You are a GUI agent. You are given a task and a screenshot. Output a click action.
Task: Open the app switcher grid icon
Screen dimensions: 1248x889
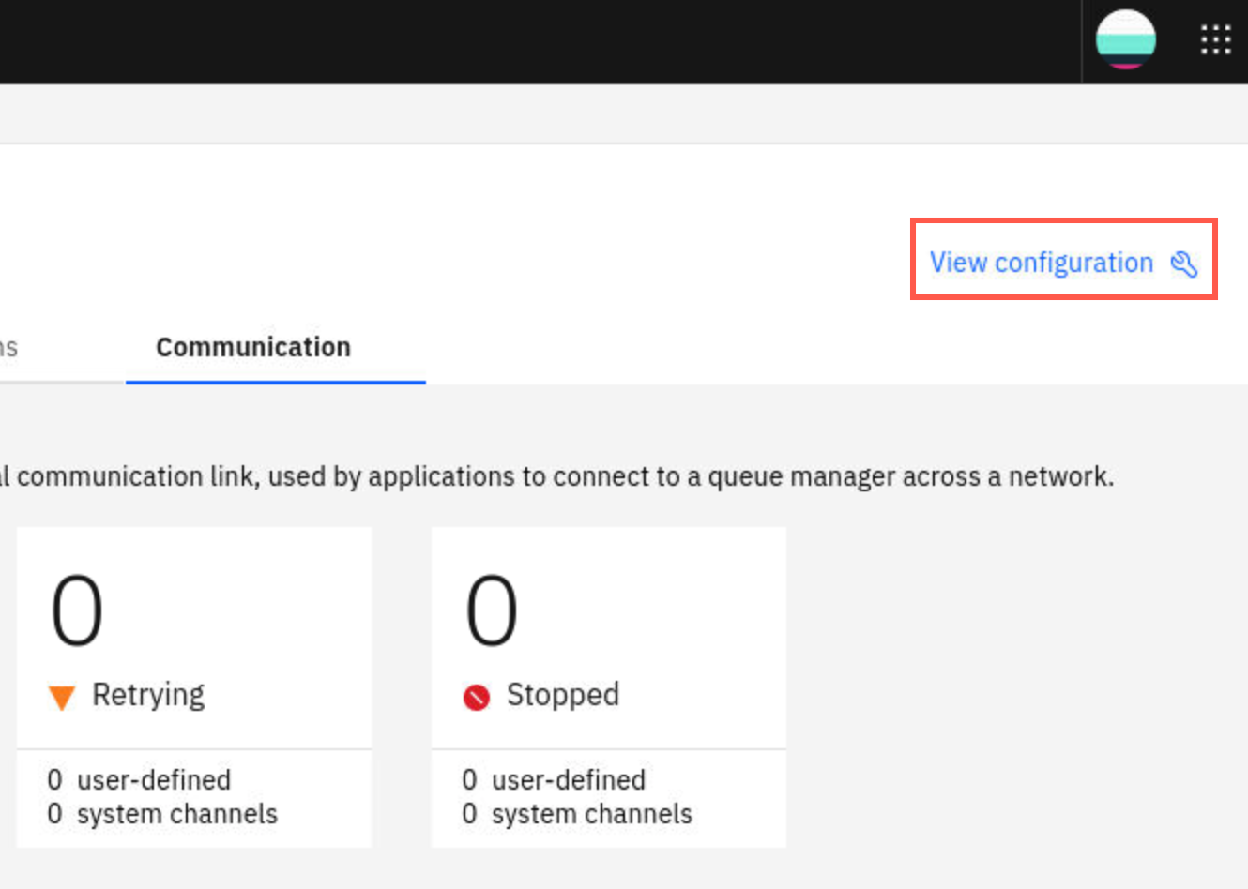pyautogui.click(x=1215, y=40)
